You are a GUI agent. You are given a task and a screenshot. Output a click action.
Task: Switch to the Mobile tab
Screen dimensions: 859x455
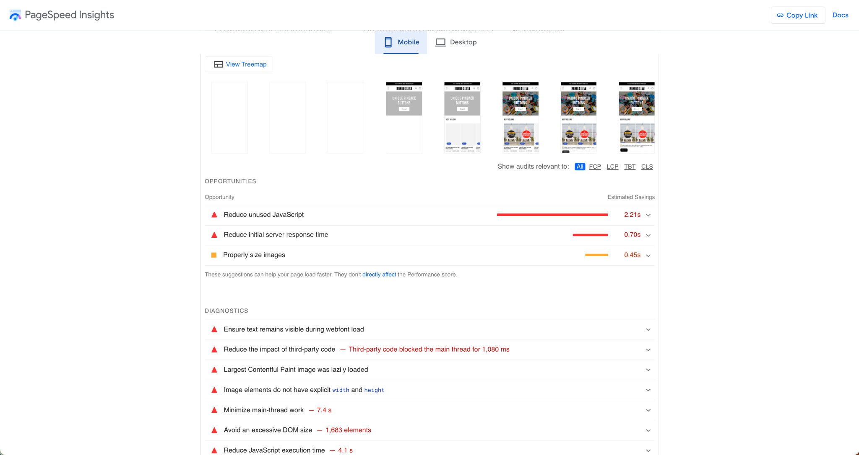[401, 42]
